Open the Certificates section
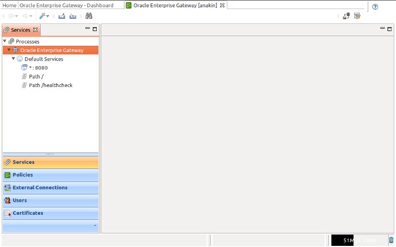The width and height of the screenshot is (396, 247). [50, 213]
